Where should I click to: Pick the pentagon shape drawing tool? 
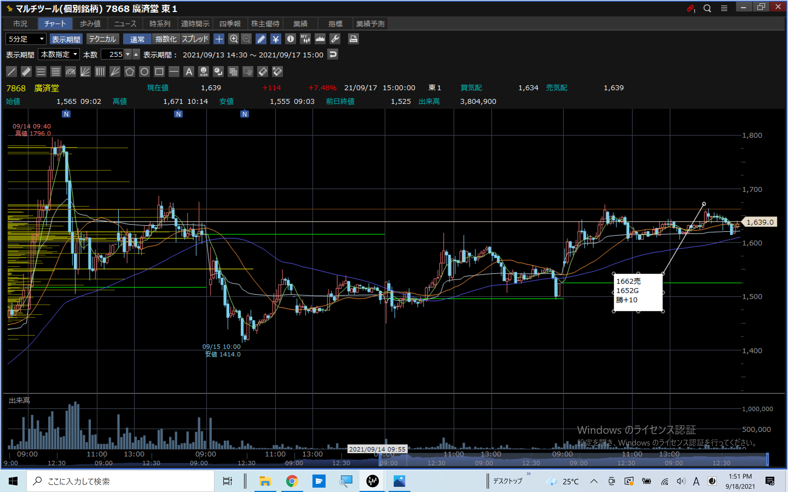pos(130,72)
